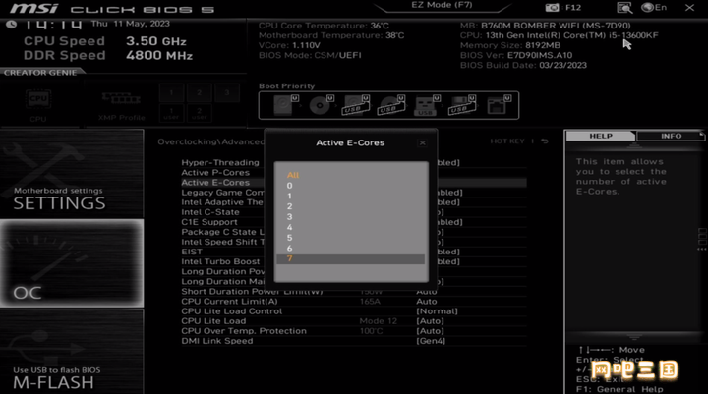The height and width of the screenshot is (394, 708).
Task: Select XMP user profile 2
Action: (199, 113)
